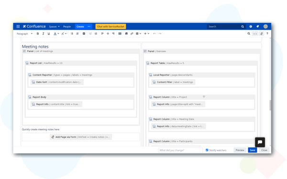Viewport: 287px width, 179px height.
Task: Open the People menu item
Action: (67, 26)
